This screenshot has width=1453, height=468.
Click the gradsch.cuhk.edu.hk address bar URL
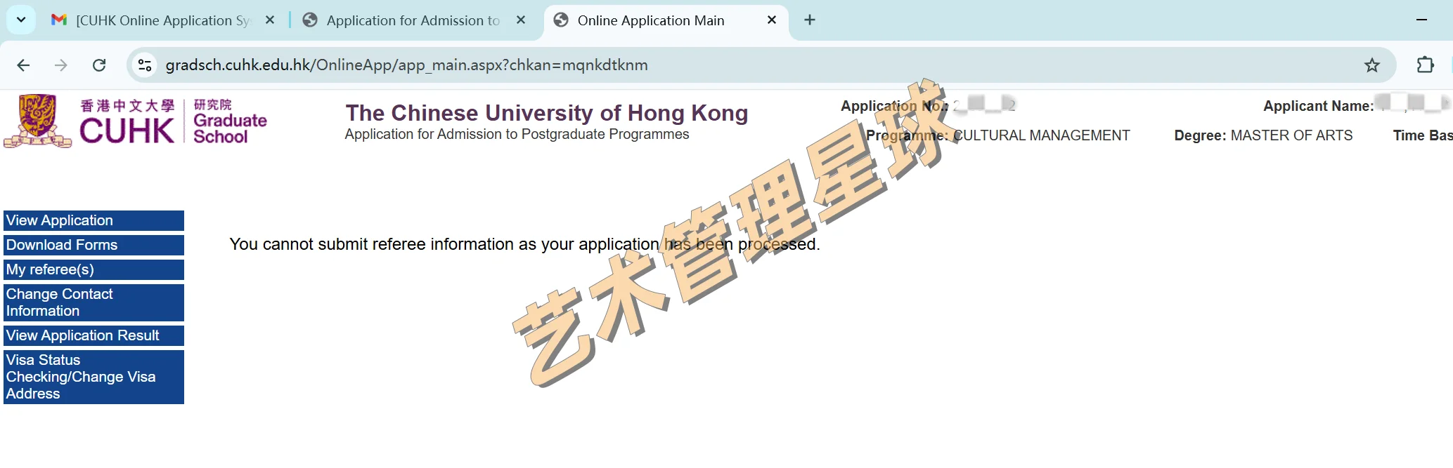[x=407, y=65]
